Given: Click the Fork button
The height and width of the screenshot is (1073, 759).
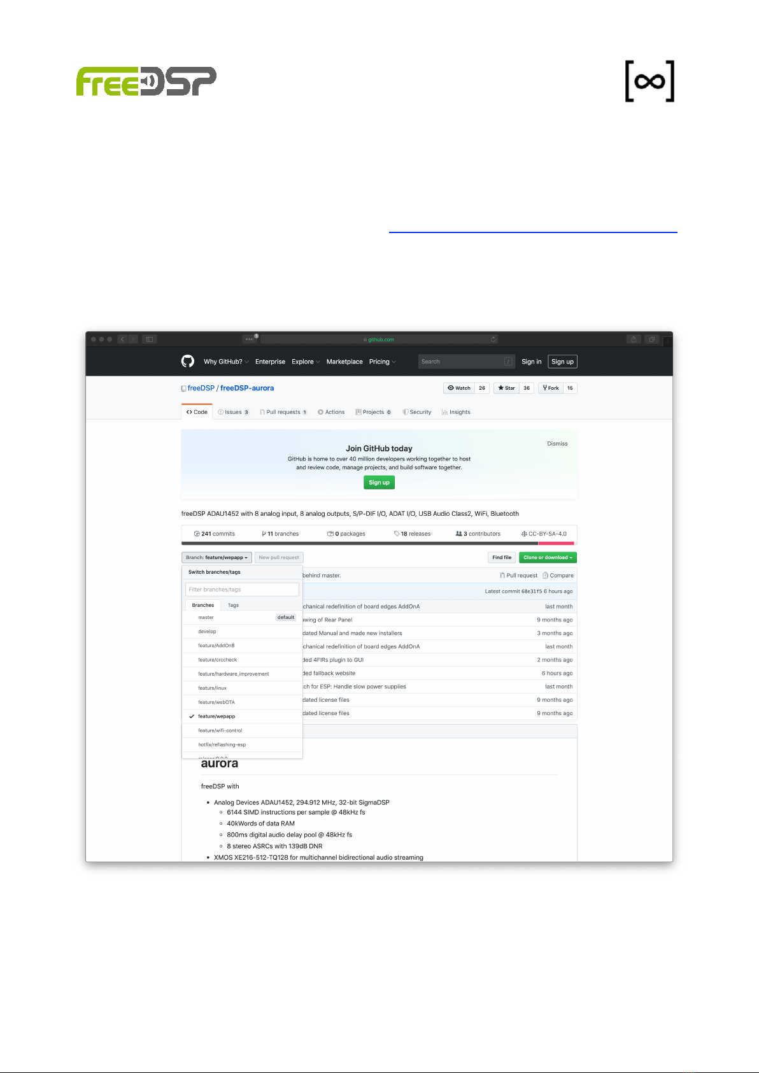Looking at the screenshot, I should tap(551, 388).
